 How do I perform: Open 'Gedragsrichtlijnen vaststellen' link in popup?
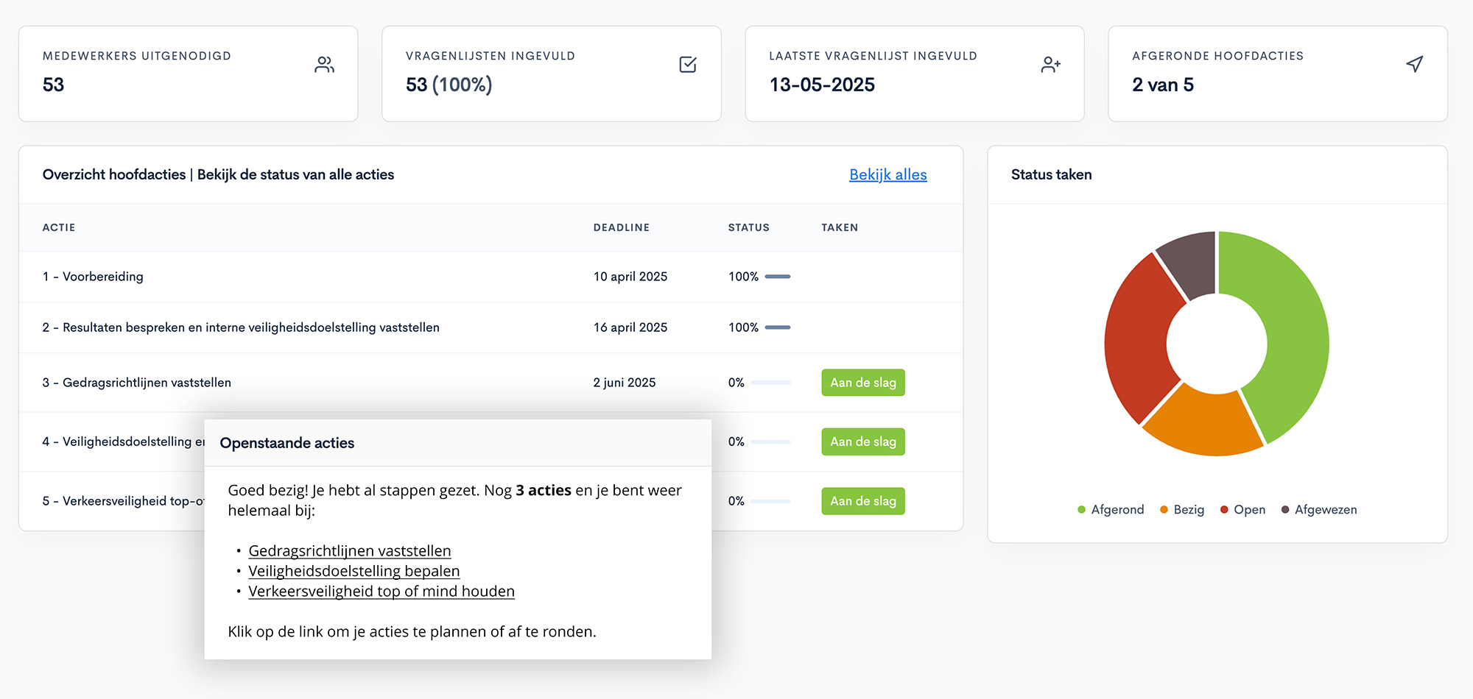(349, 550)
